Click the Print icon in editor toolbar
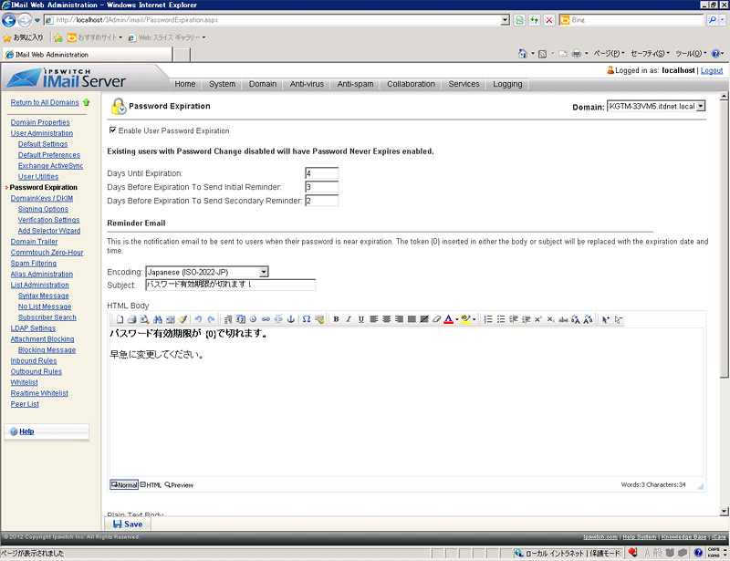Viewport: 730px width, 561px height. [131, 319]
